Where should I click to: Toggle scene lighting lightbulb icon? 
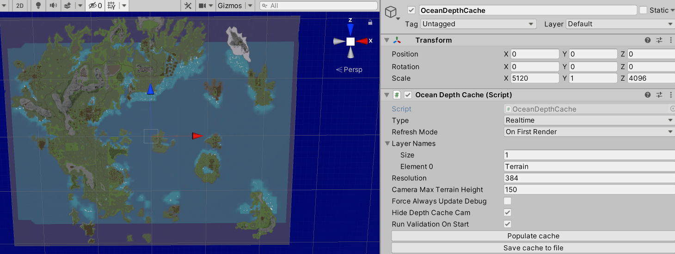[38, 6]
